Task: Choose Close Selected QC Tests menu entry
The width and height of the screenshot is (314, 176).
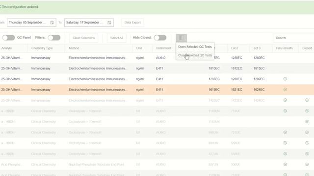Action: 195,55
